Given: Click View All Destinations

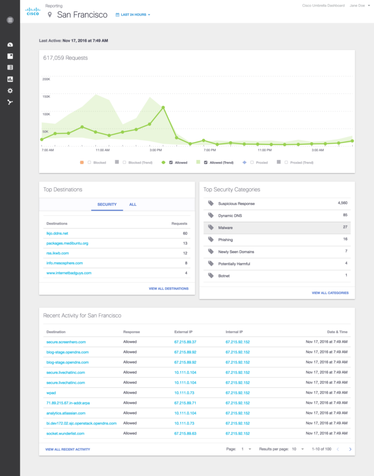Looking at the screenshot, I should coord(169,288).
